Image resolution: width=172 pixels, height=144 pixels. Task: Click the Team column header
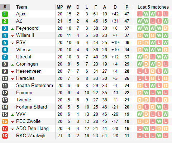[21, 7]
